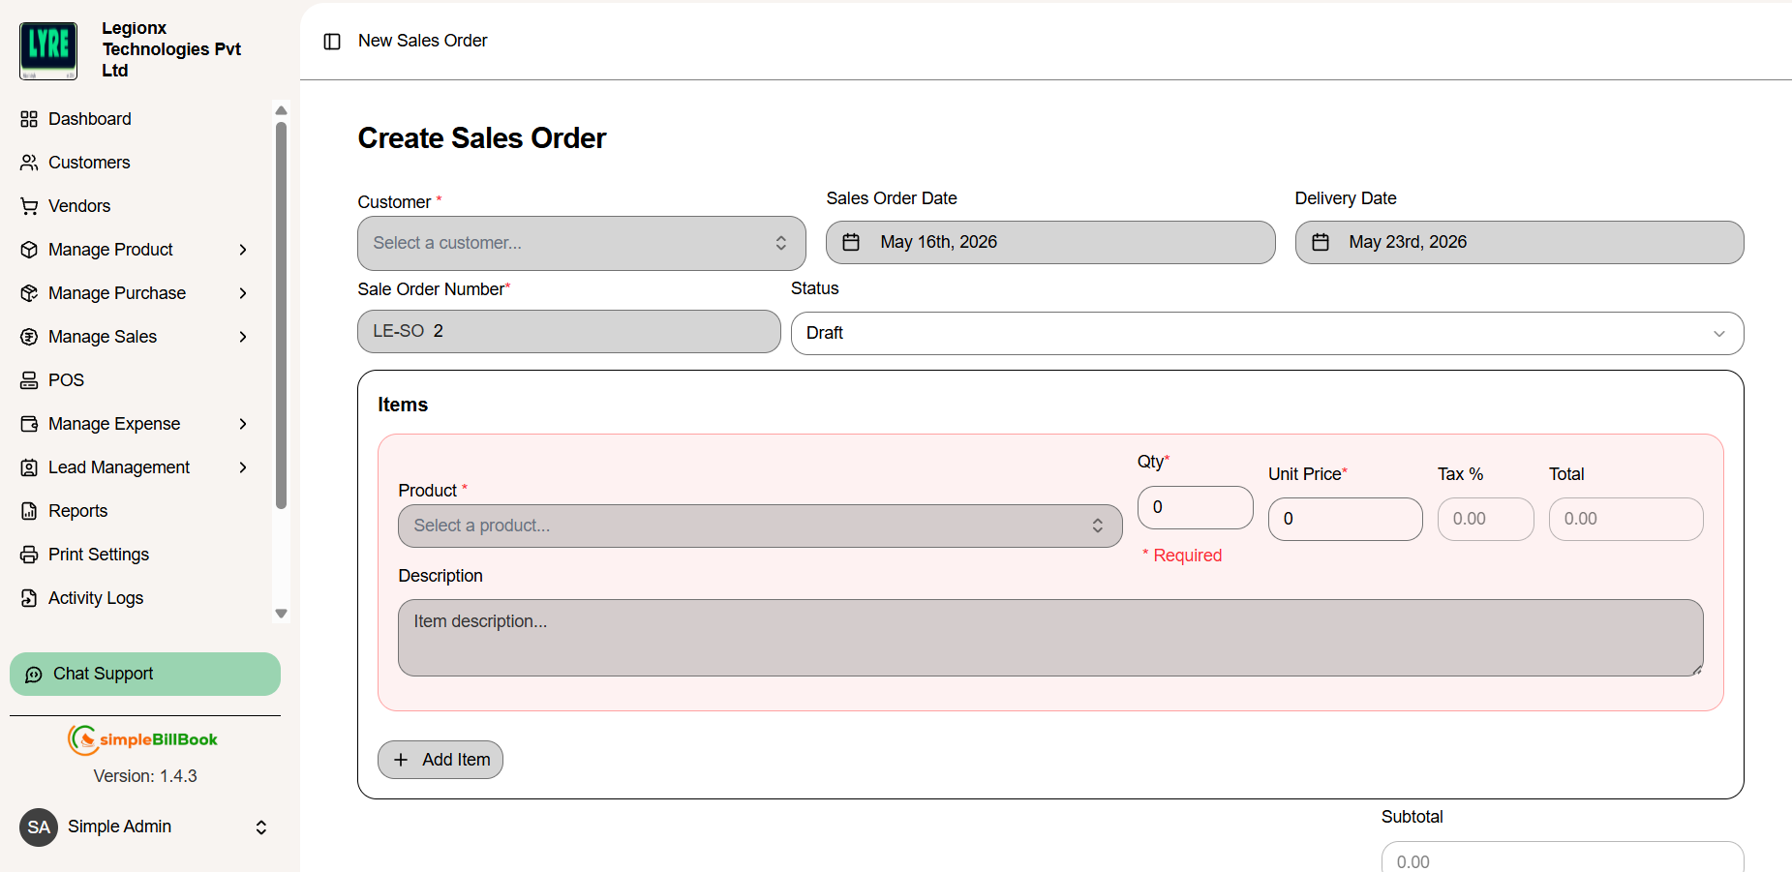Click the Manage Sales rupee icon
Image resolution: width=1792 pixels, height=872 pixels.
(x=29, y=337)
